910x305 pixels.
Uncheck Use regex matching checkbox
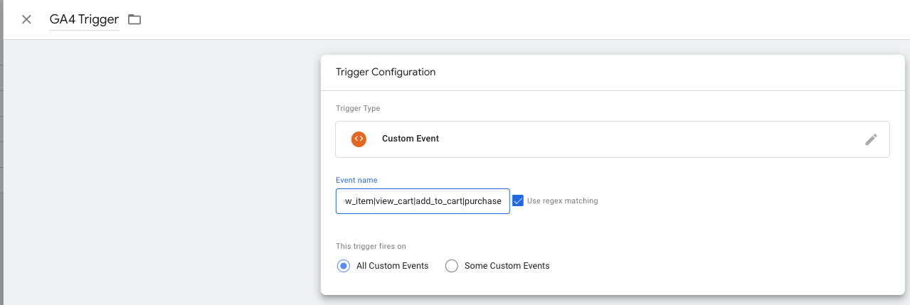(x=518, y=200)
